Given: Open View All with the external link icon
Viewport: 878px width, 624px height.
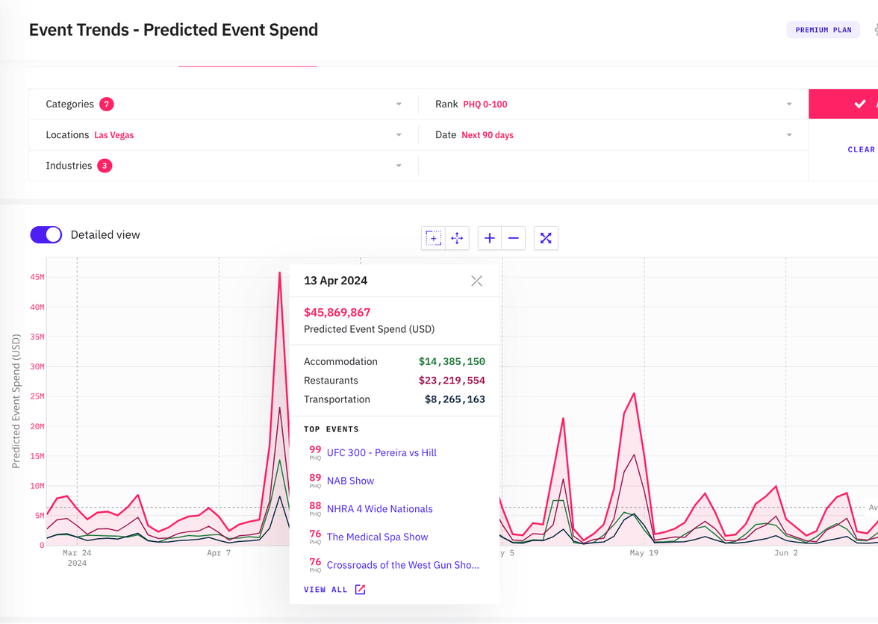Looking at the screenshot, I should point(360,589).
